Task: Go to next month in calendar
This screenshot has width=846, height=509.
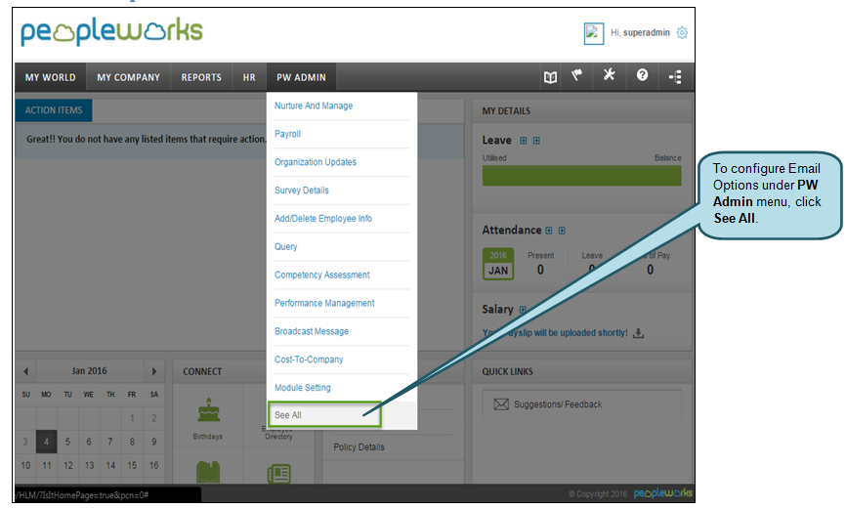Action: 154,371
